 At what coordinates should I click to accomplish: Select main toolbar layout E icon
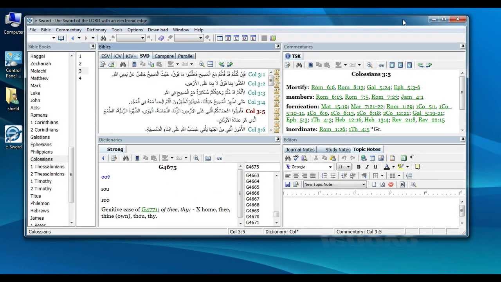[x=253, y=38]
